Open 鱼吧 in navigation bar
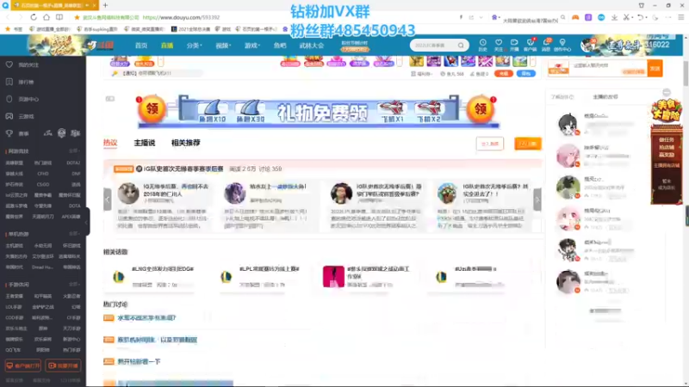The image size is (689, 387). pos(279,46)
